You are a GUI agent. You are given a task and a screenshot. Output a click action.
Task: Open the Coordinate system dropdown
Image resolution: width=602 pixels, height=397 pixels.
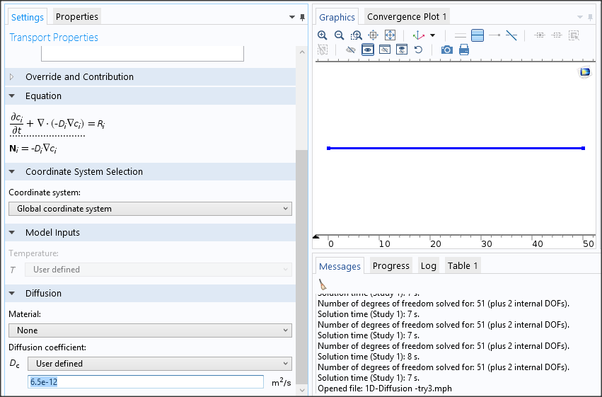tap(149, 209)
